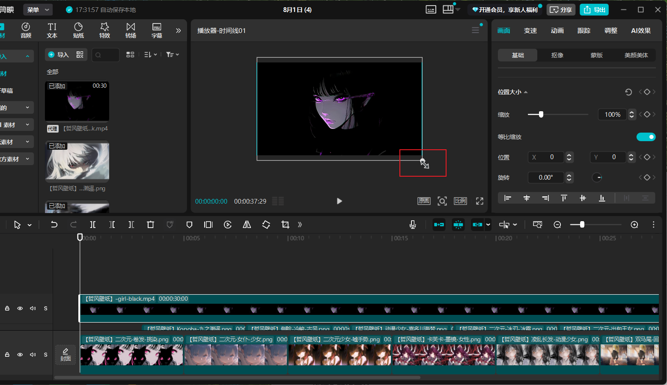Screen dimensions: 667x385
Task: Click the undo arrow in timeline toolbar
Action: click(x=54, y=225)
